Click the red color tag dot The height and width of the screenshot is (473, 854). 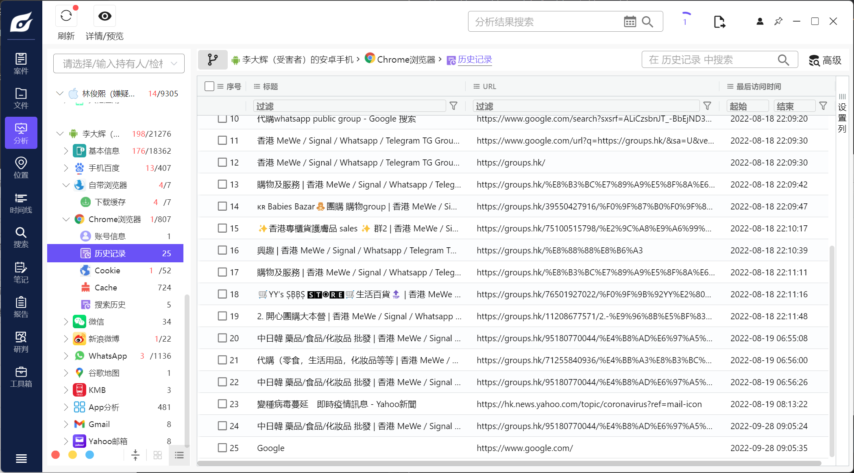[56, 455]
